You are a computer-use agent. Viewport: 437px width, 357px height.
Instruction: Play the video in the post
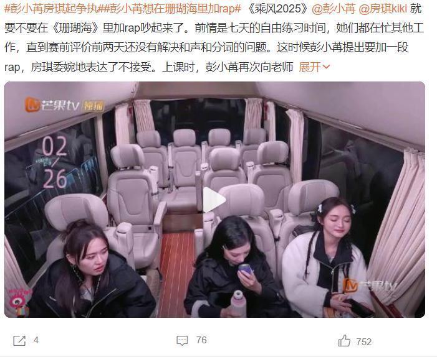click(x=214, y=200)
